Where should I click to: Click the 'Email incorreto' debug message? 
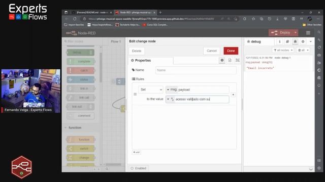260,68
